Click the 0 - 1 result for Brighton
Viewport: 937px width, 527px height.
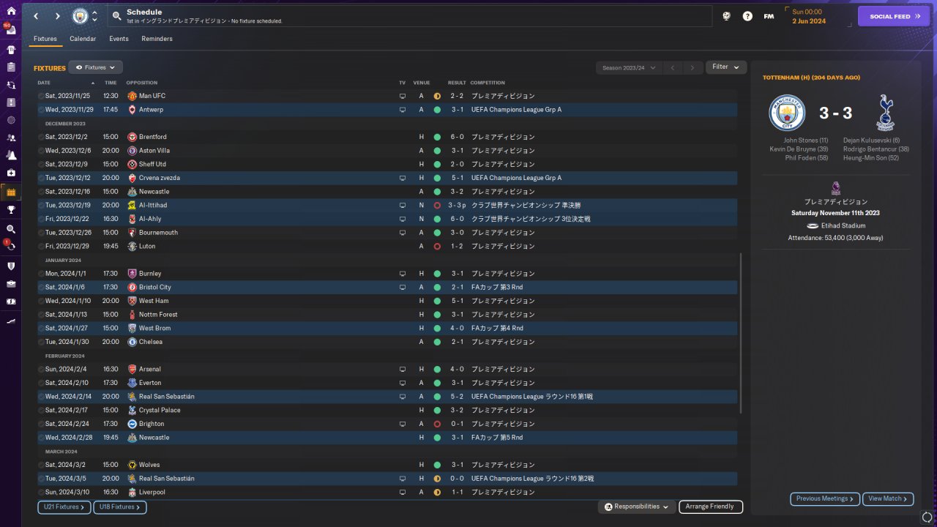tap(457, 424)
